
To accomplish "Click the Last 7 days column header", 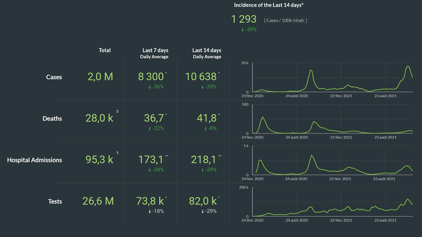I will click(x=155, y=50).
